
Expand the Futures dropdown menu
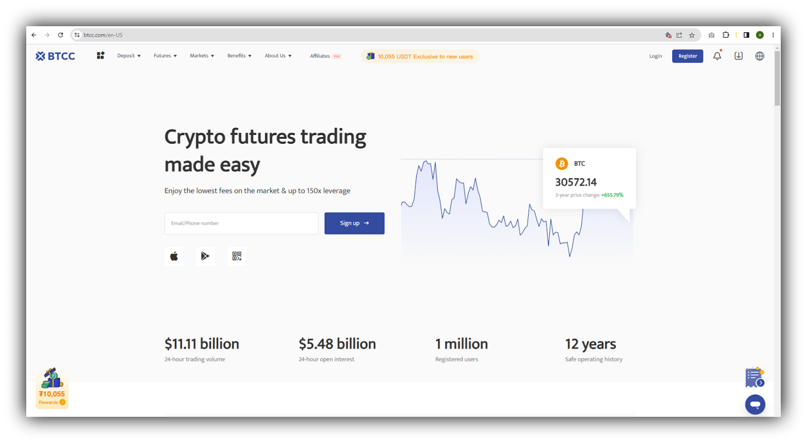[x=165, y=56]
